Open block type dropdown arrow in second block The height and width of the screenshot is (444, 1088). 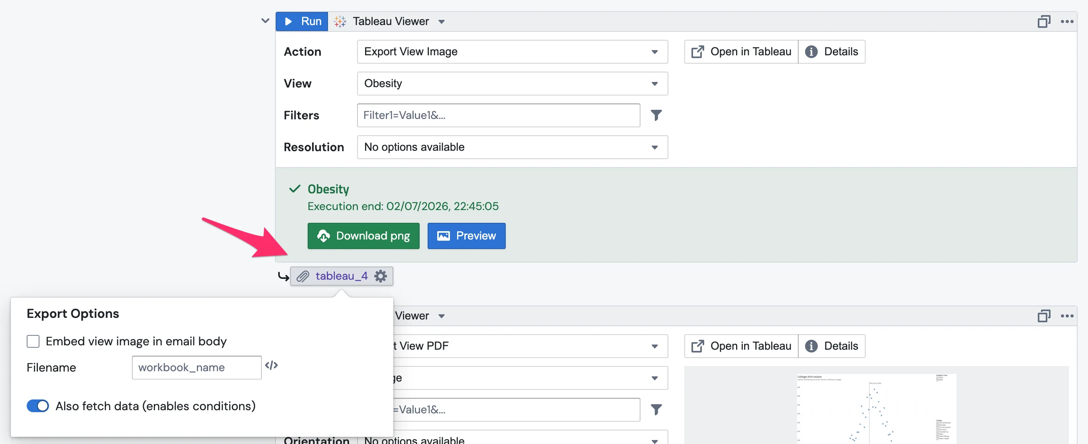[441, 316]
